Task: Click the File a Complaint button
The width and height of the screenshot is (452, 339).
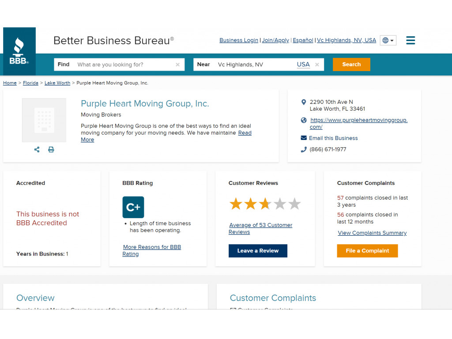Action: pyautogui.click(x=367, y=251)
